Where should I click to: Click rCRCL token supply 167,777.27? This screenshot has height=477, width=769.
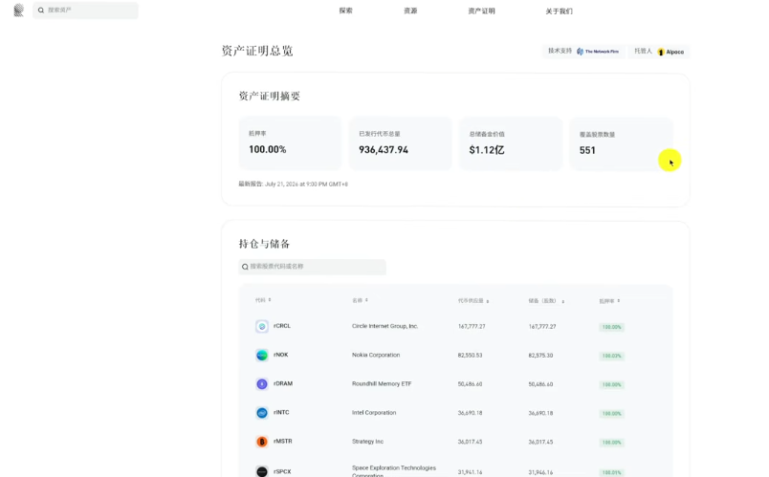[x=472, y=327]
